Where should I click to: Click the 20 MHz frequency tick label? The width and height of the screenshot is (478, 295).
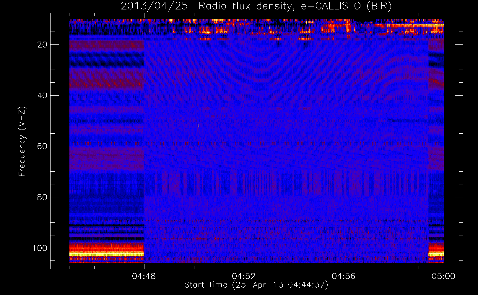click(42, 45)
